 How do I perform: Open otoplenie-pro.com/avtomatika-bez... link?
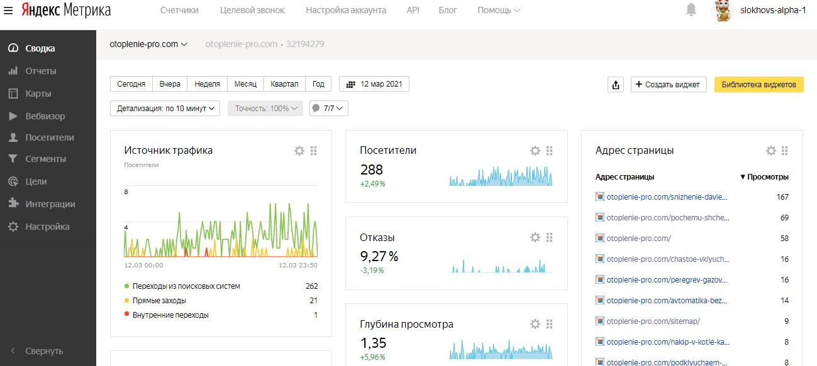pos(667,300)
